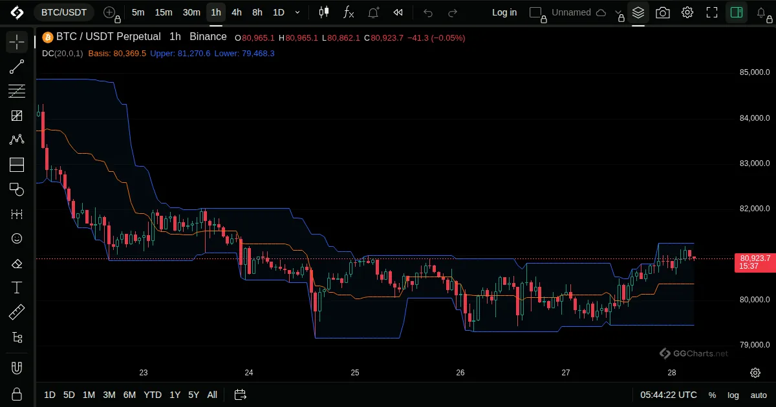Select the crosshair cursor tool
Viewport: 776px width, 407px height.
click(x=17, y=42)
